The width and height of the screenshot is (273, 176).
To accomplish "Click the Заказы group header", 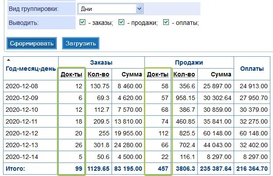I will point(101,62).
